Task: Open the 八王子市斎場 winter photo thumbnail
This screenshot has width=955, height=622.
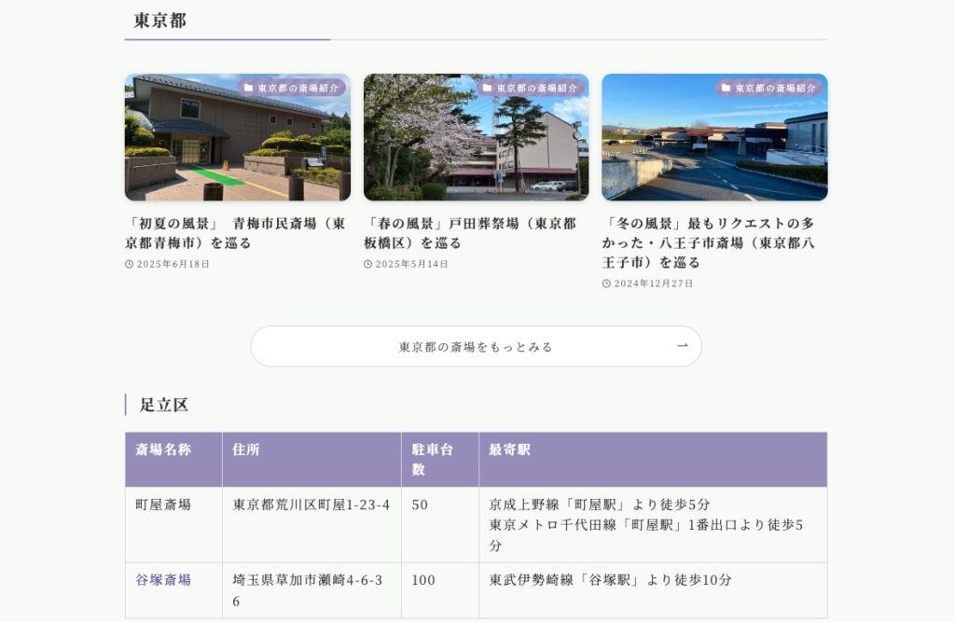Action: (714, 145)
